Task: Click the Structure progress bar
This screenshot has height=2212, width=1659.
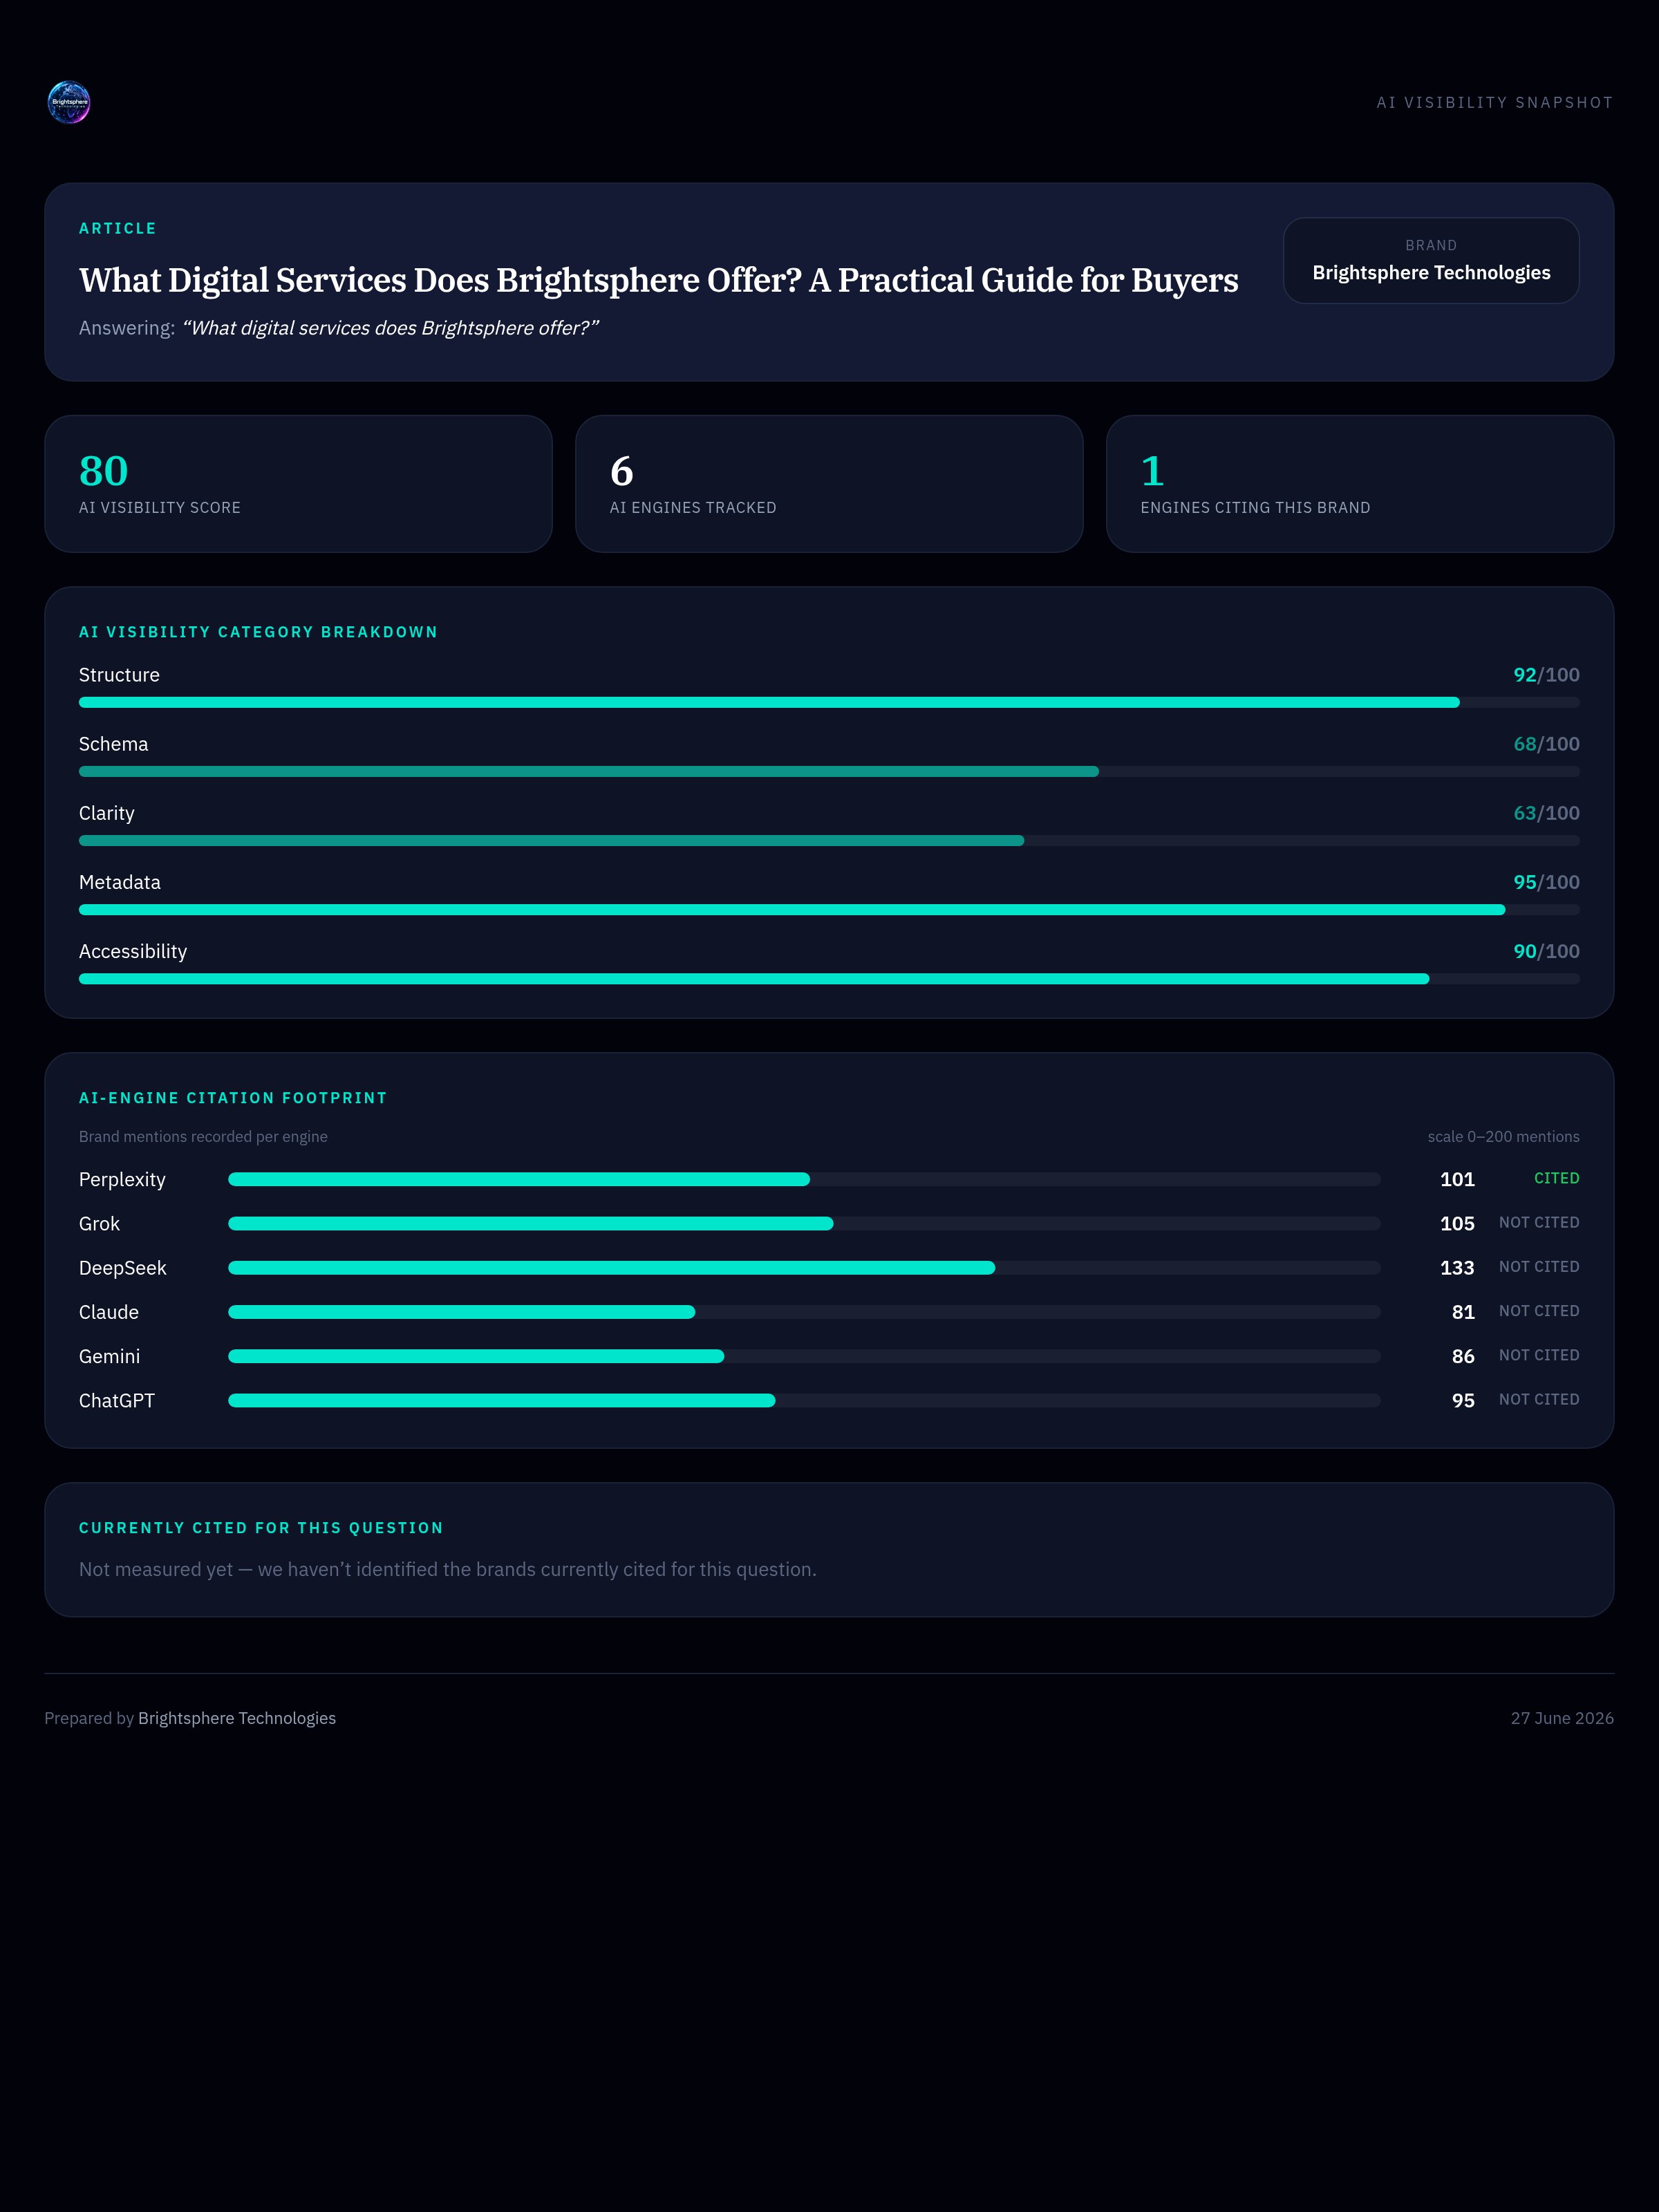Action: pyautogui.click(x=829, y=703)
